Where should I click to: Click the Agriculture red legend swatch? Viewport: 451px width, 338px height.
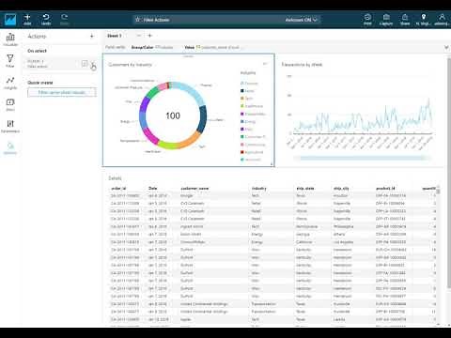[x=242, y=152]
